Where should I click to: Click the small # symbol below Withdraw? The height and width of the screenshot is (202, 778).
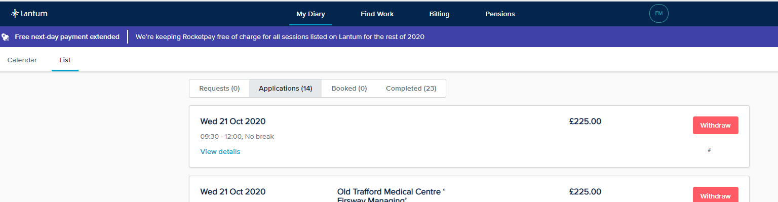709,150
